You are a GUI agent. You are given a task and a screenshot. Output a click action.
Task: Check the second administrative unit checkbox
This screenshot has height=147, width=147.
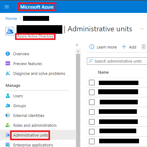92,92
